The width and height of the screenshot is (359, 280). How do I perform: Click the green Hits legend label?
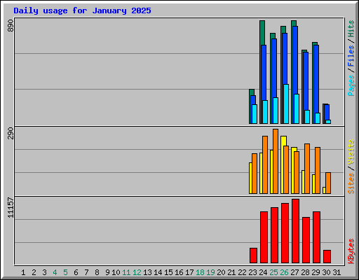click(x=351, y=29)
